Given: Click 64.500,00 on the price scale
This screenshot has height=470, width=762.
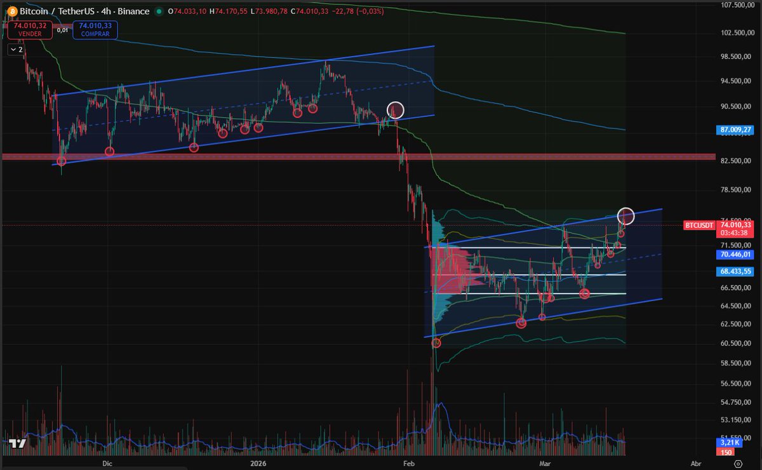Looking at the screenshot, I should (737, 306).
